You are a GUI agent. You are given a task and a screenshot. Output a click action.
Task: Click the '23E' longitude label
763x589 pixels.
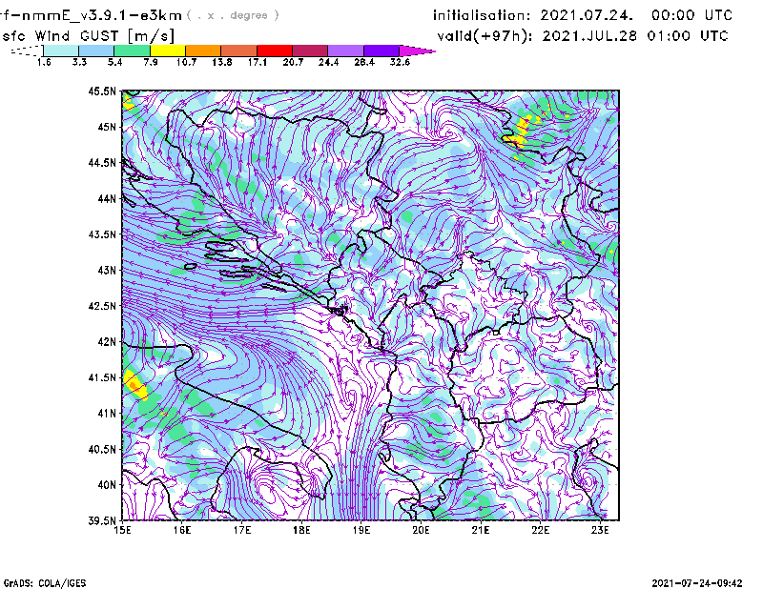point(600,530)
